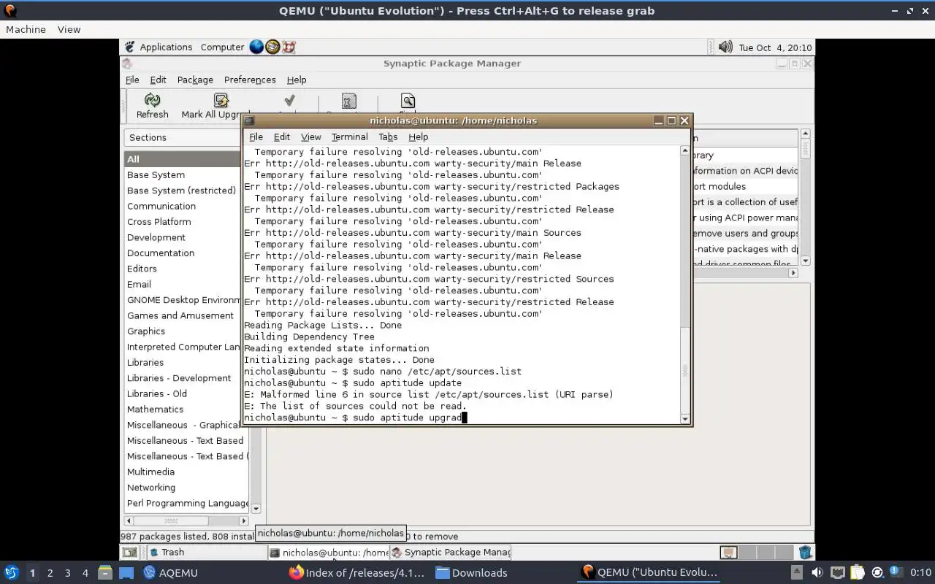Click terminal scrollbar up arrow

(x=684, y=150)
